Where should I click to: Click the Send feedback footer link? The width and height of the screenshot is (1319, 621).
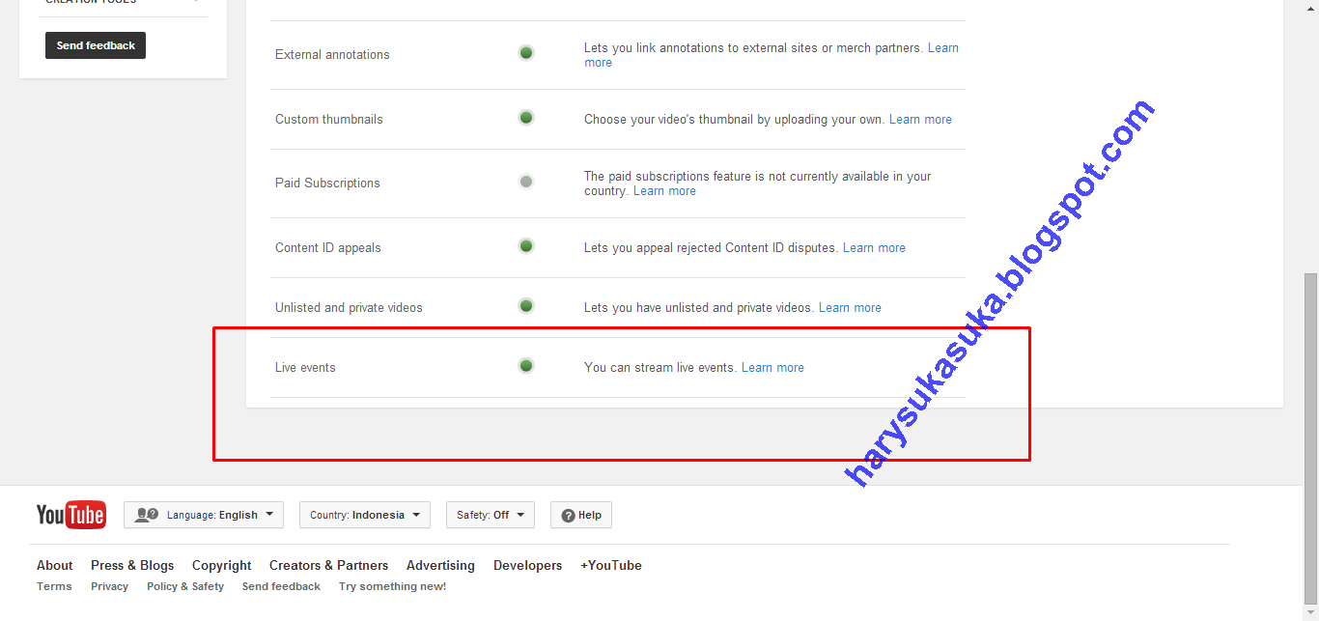281,586
